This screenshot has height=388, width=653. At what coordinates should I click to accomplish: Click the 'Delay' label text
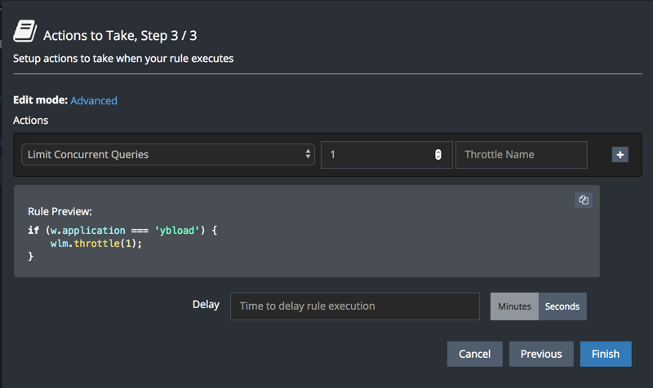coord(206,305)
